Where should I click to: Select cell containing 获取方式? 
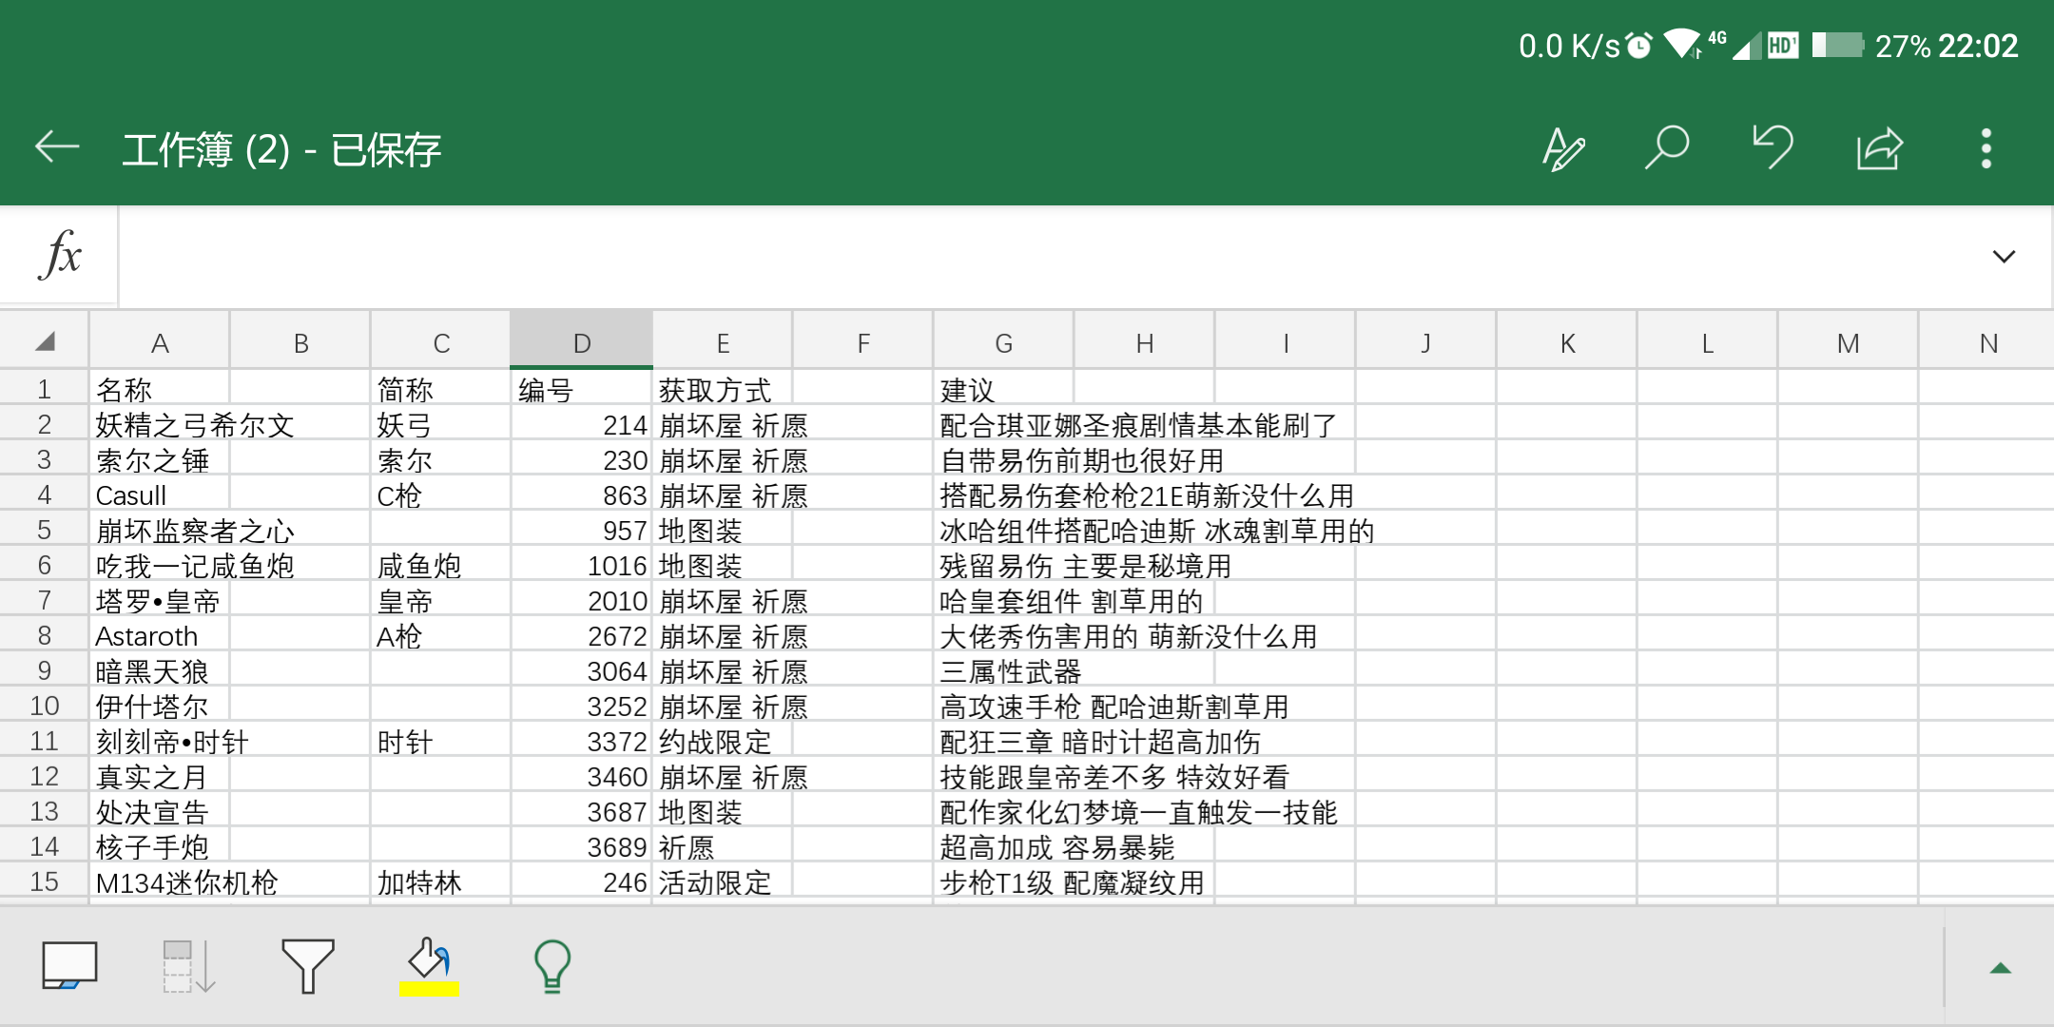point(723,389)
